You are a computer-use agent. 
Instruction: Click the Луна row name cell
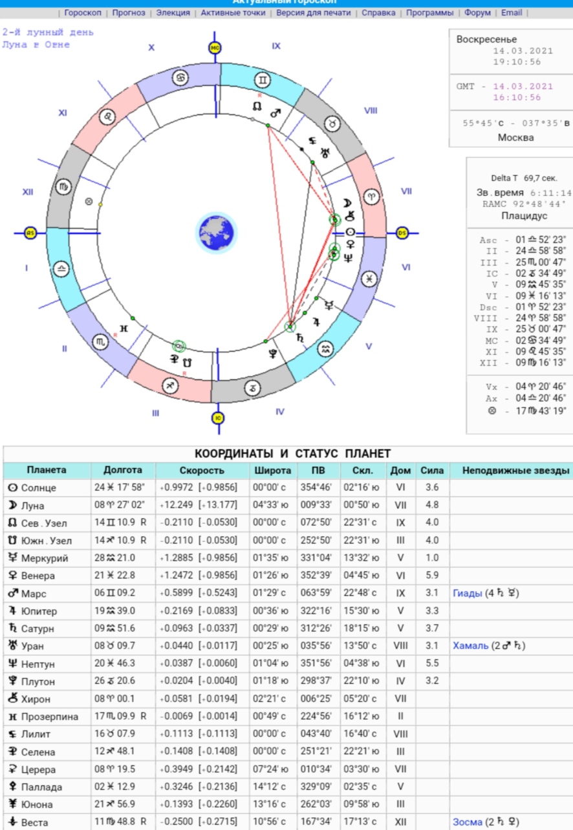tap(46, 505)
